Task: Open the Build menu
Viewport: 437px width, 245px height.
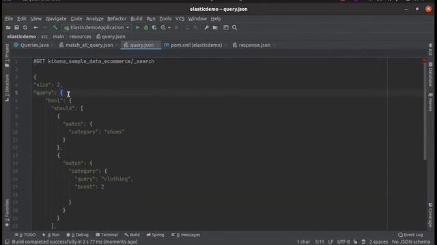Action: click(x=137, y=18)
